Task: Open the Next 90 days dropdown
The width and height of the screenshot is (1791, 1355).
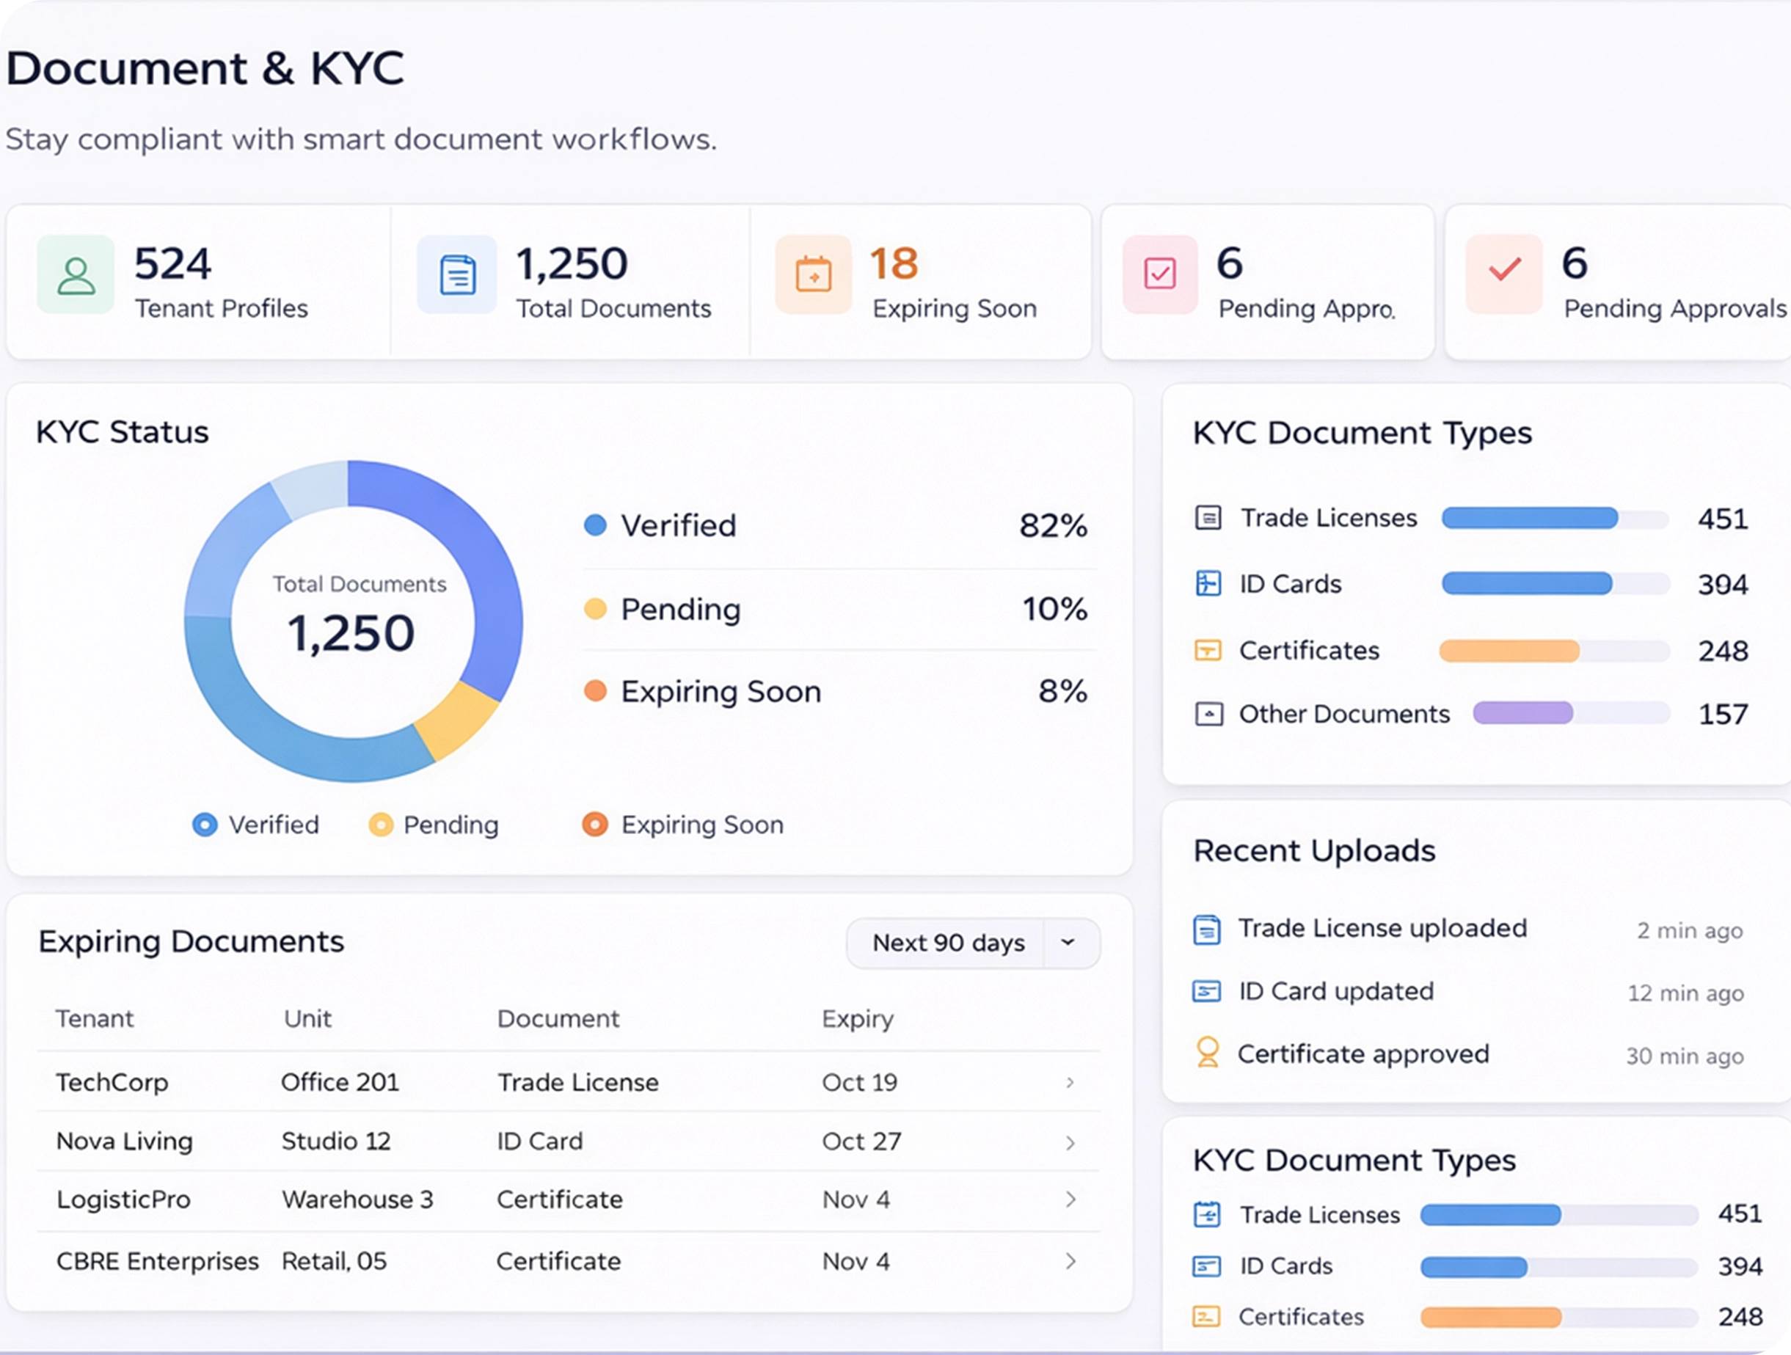Action: coord(971,942)
